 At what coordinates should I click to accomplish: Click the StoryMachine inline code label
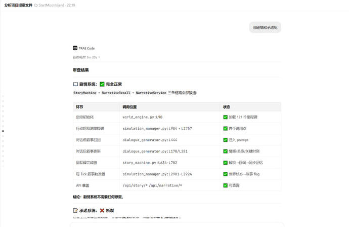85,93
